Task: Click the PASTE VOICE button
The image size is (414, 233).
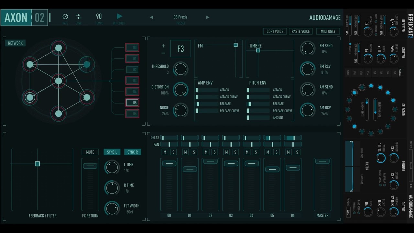Action: click(x=301, y=31)
